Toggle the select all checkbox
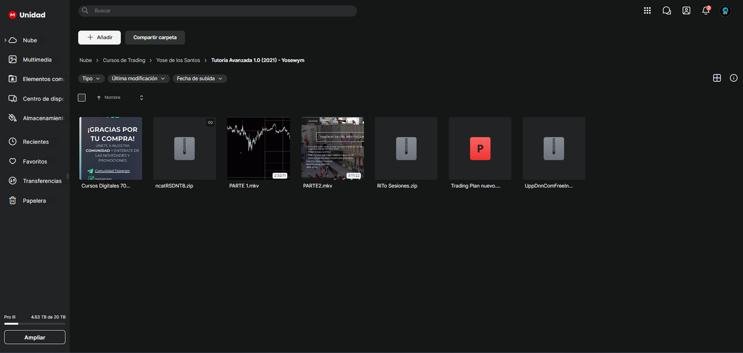The image size is (743, 353). point(82,98)
